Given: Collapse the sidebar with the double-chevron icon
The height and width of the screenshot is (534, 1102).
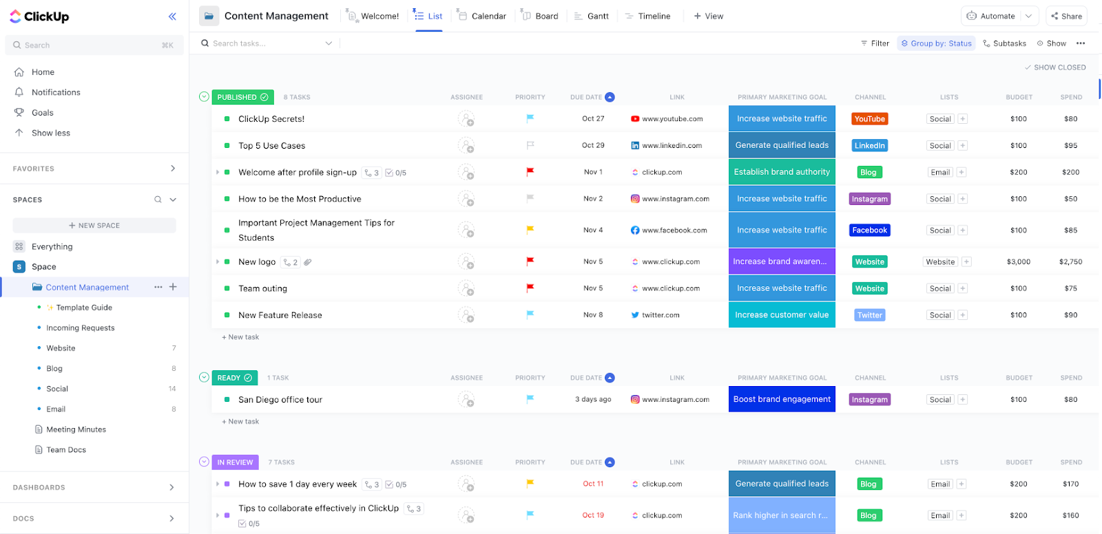Looking at the screenshot, I should (172, 17).
